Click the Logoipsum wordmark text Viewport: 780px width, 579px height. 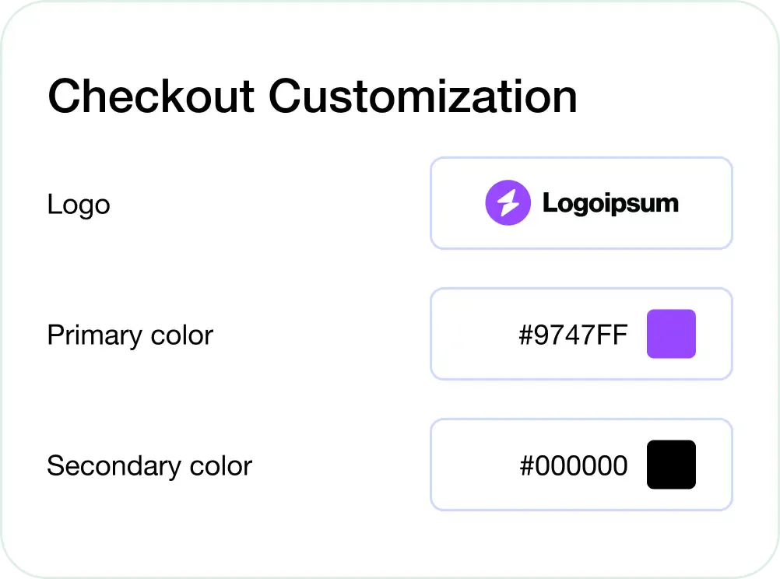click(610, 202)
